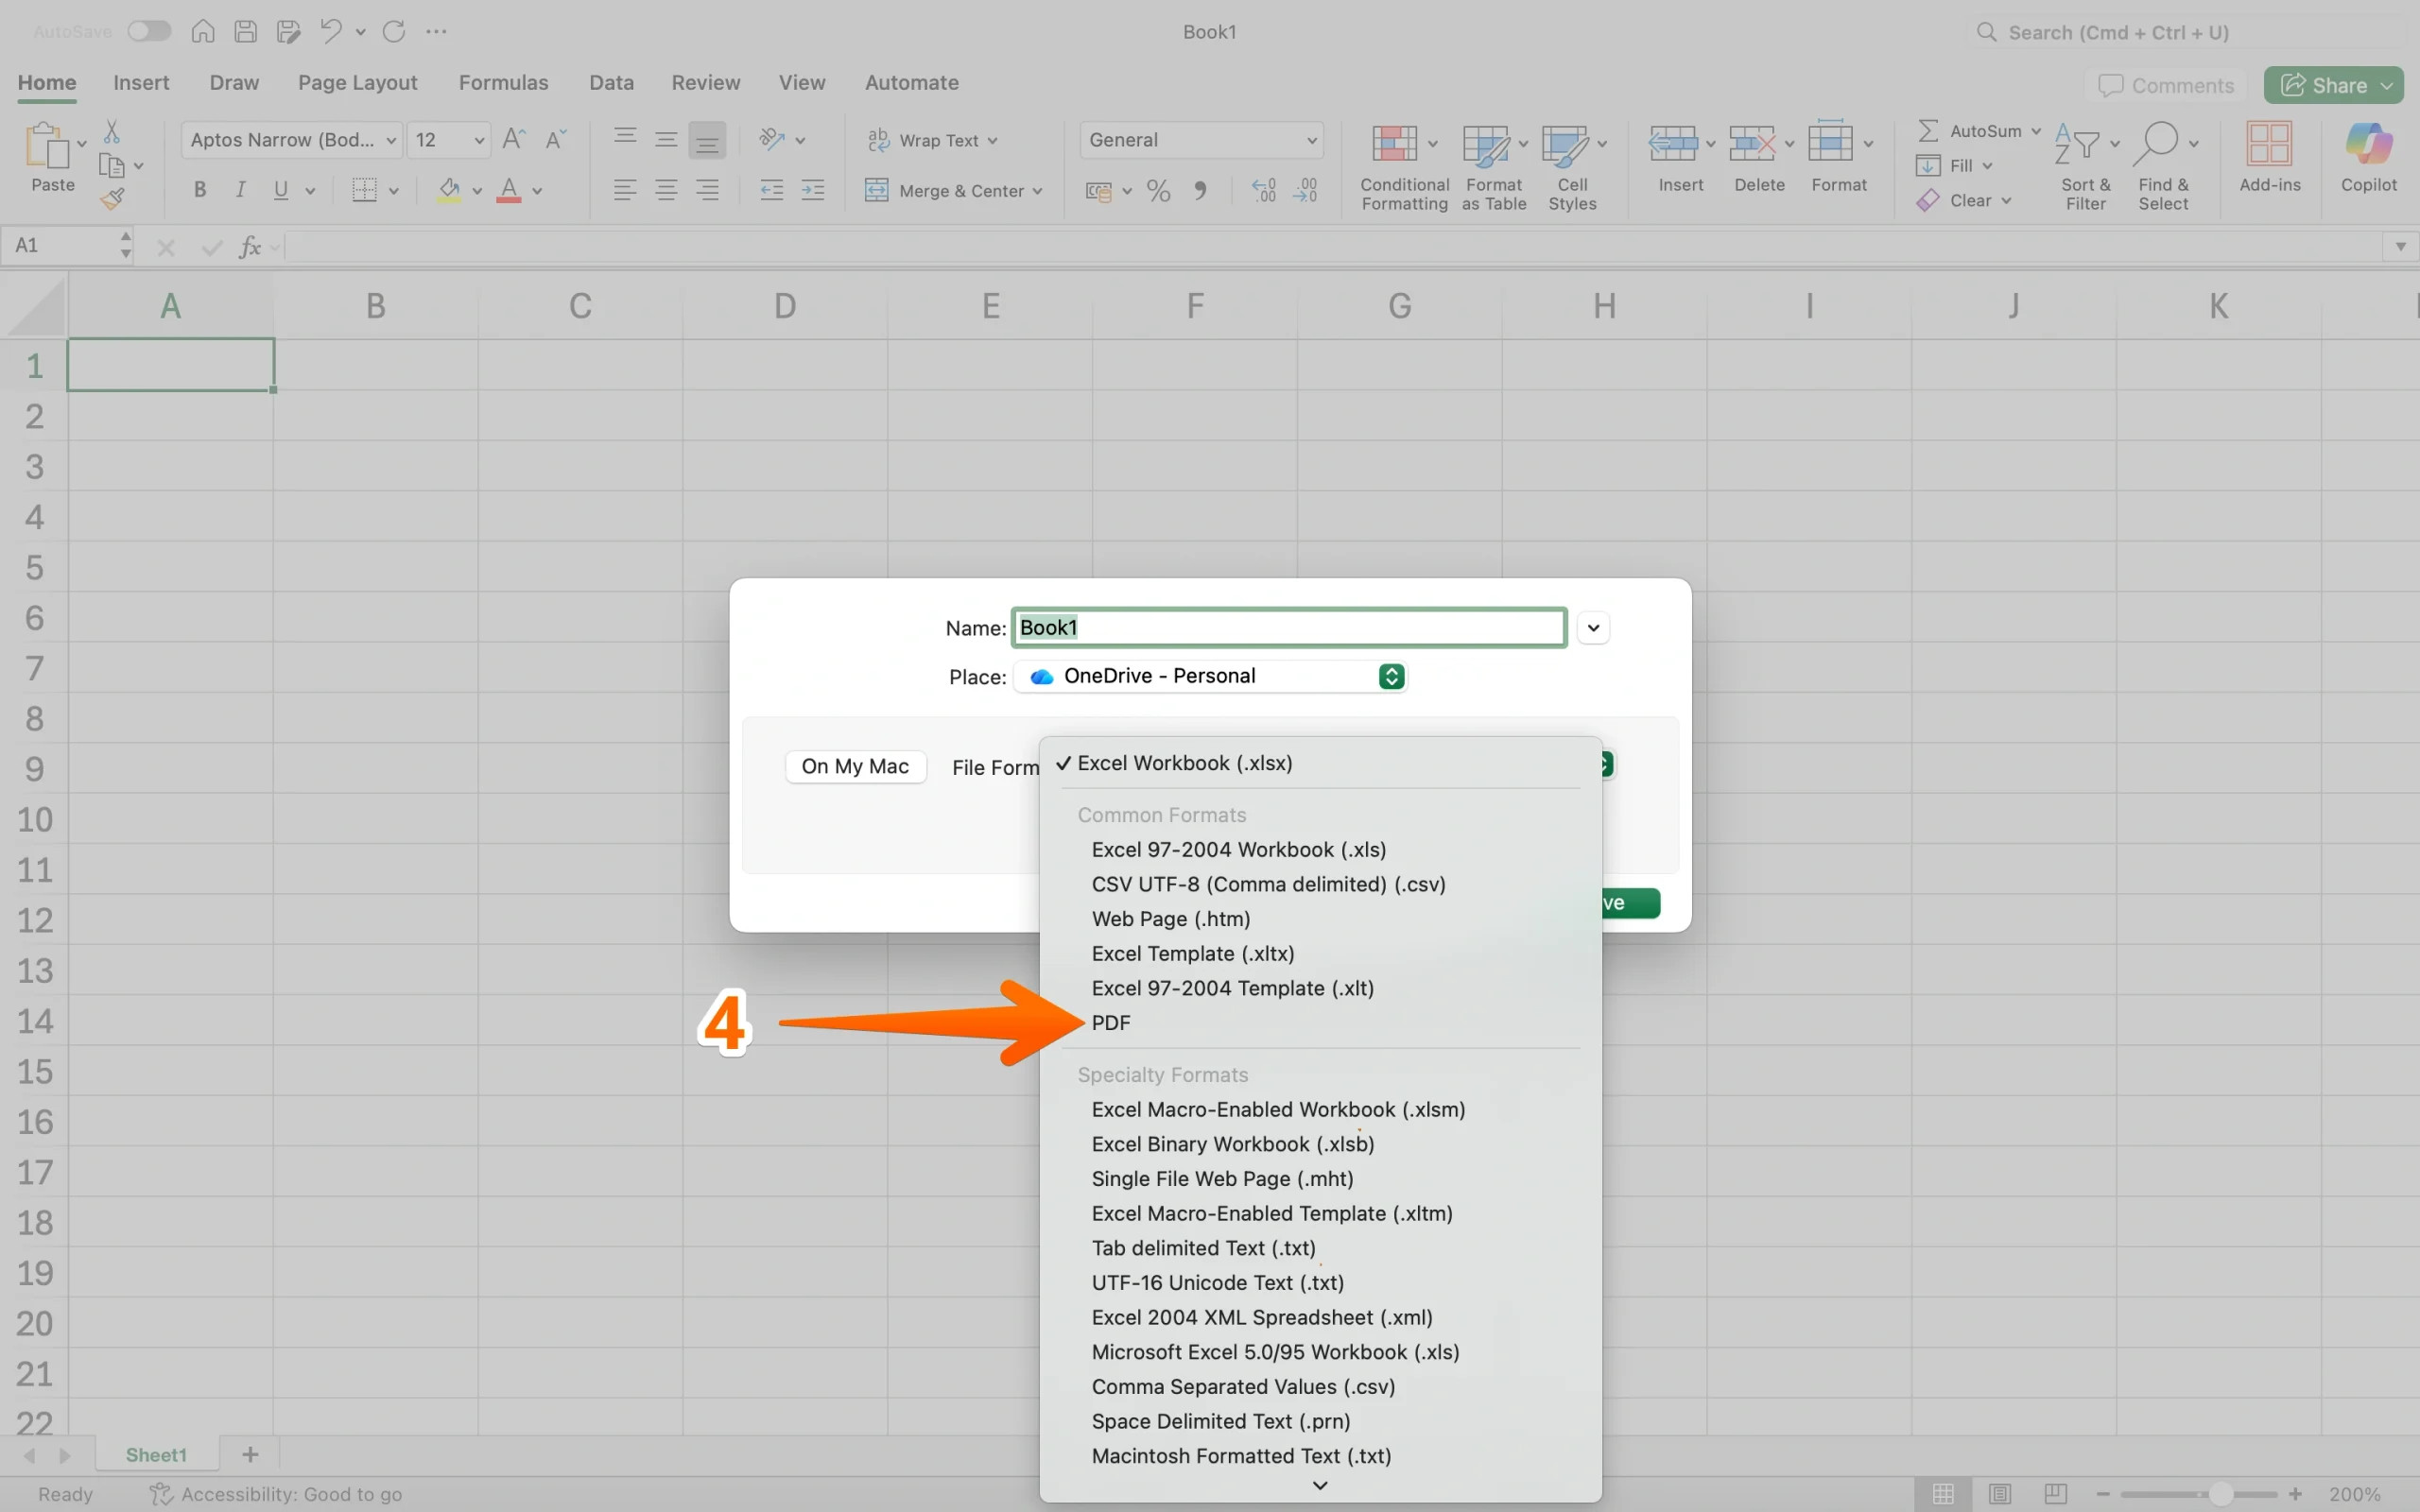Click the Name Box showing A1

(x=68, y=246)
